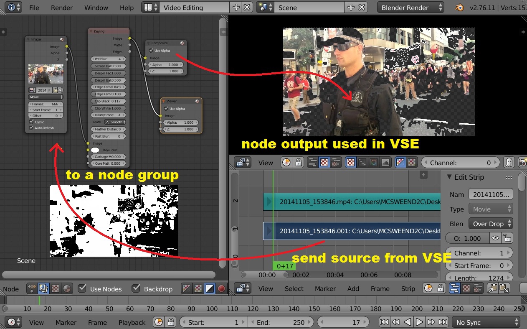Select the Compositing node tree type icon
The width and height of the screenshot is (527, 329).
pos(43,288)
